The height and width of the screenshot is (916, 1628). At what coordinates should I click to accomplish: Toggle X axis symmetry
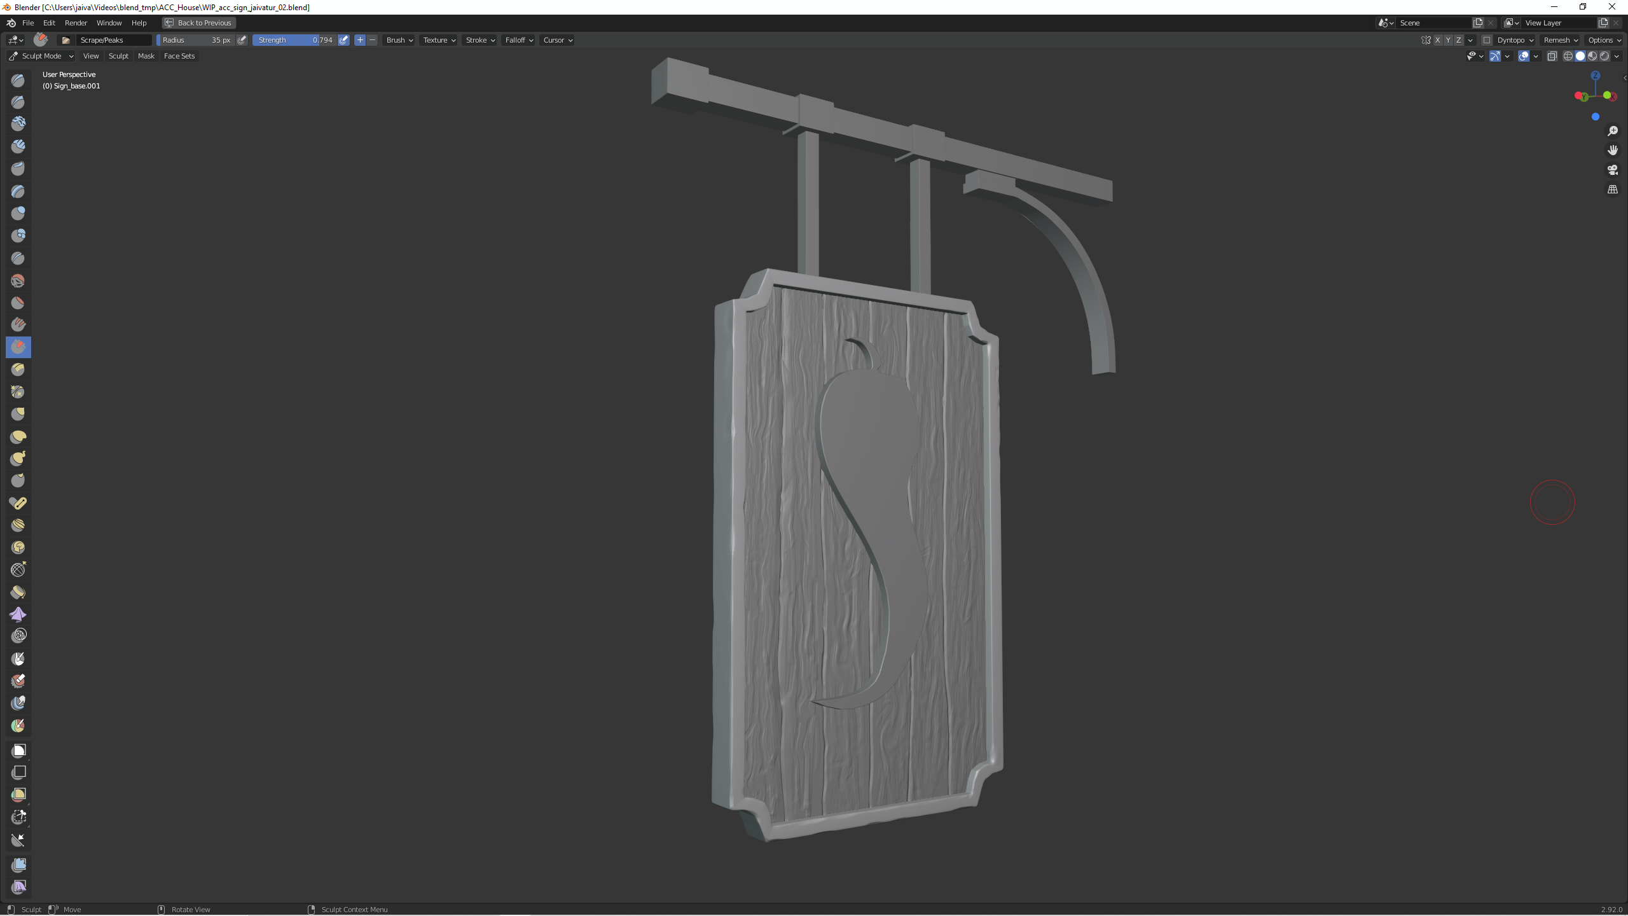1437,40
